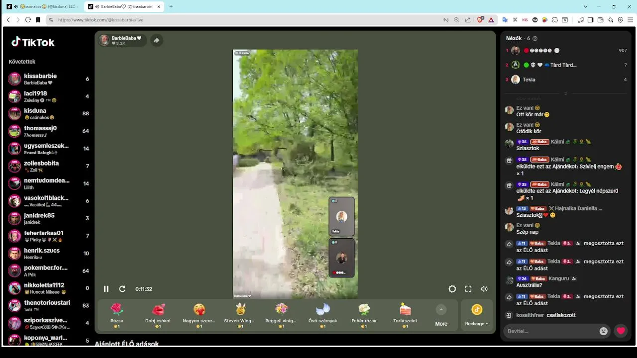Share the BarbieBaba live stream
The image size is (637, 358).
156,40
